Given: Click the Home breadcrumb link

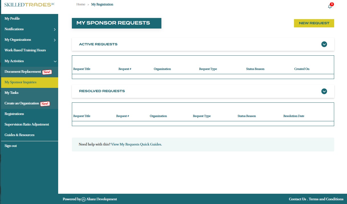Looking at the screenshot, I should coord(81,5).
